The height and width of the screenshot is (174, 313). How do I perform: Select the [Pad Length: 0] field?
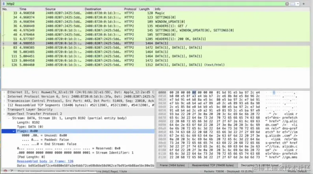click(31, 157)
